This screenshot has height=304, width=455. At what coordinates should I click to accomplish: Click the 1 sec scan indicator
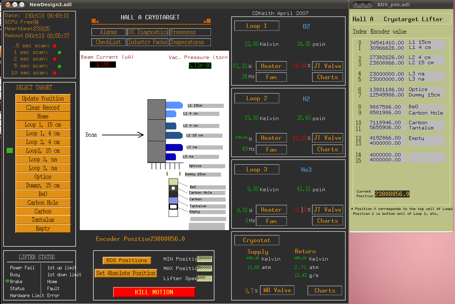pos(59,52)
